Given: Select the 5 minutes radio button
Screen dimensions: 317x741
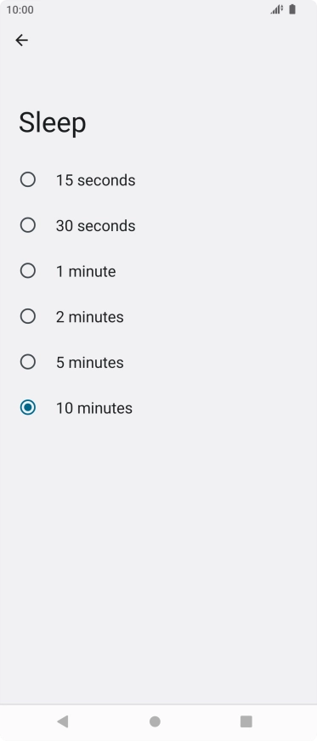Looking at the screenshot, I should [28, 362].
